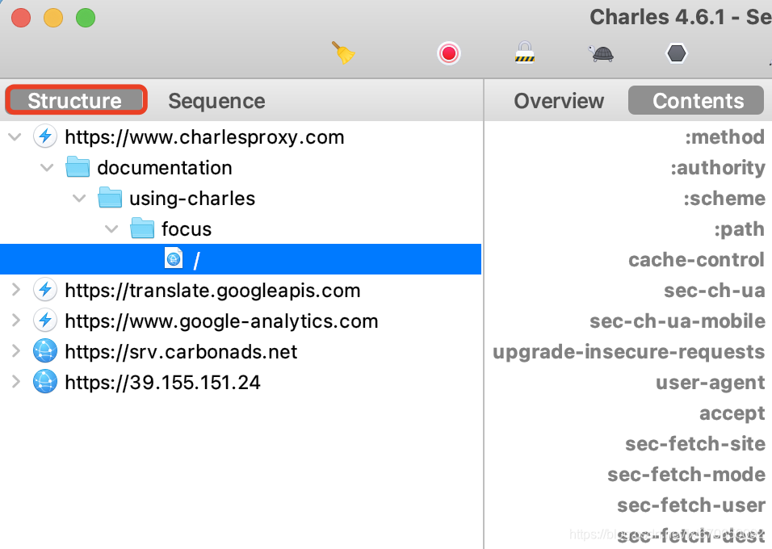This screenshot has width=772, height=549.
Task: Click the red close window button
Action: point(21,19)
